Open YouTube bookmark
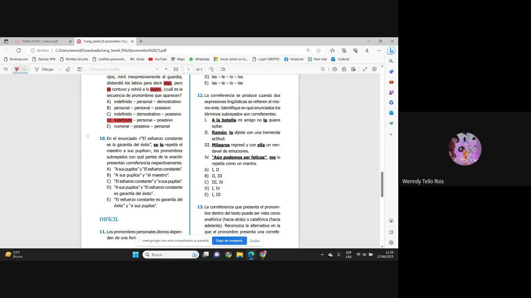The image size is (531, 298). tap(158, 59)
